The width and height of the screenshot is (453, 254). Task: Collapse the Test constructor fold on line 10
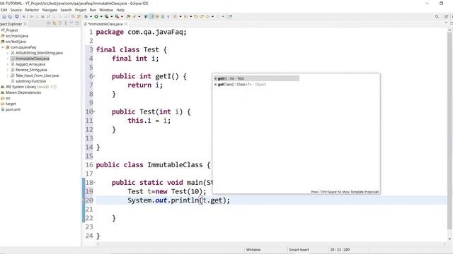click(x=94, y=111)
